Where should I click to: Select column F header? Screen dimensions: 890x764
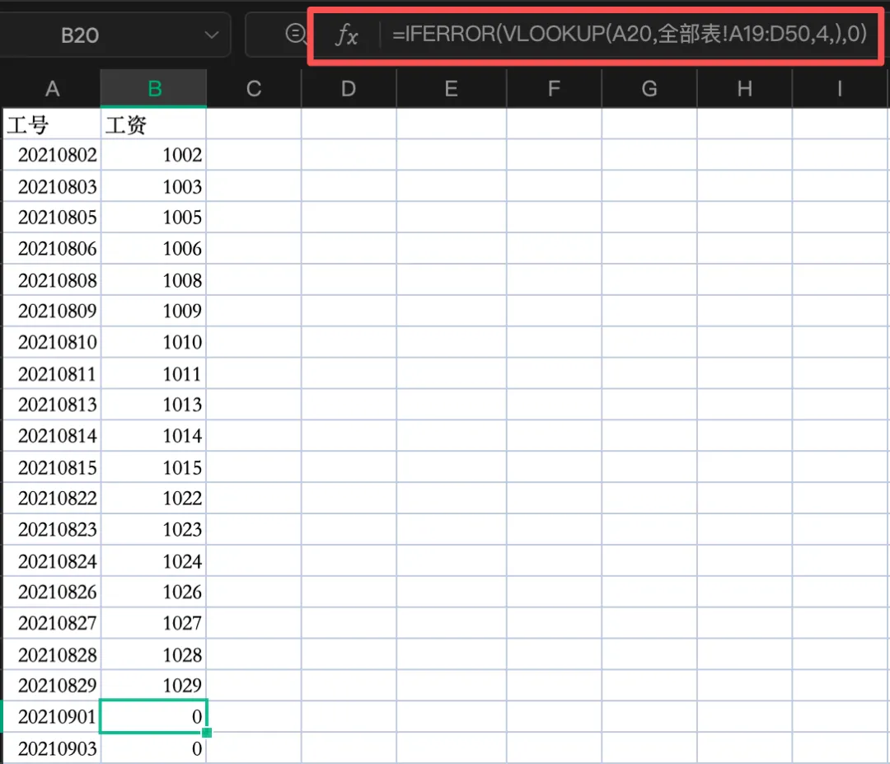pyautogui.click(x=554, y=88)
